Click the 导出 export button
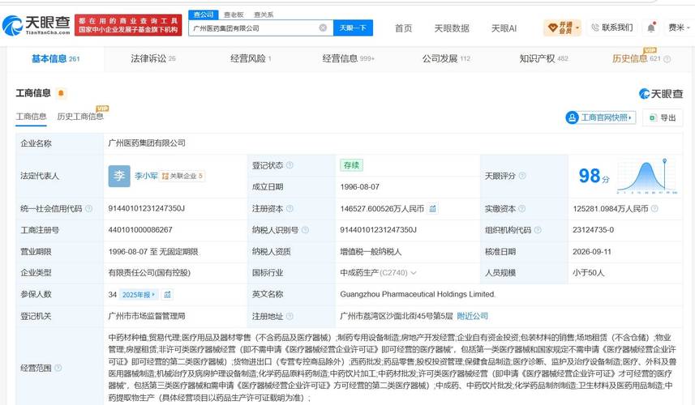Screen dimensions: 695x405 coord(663,117)
